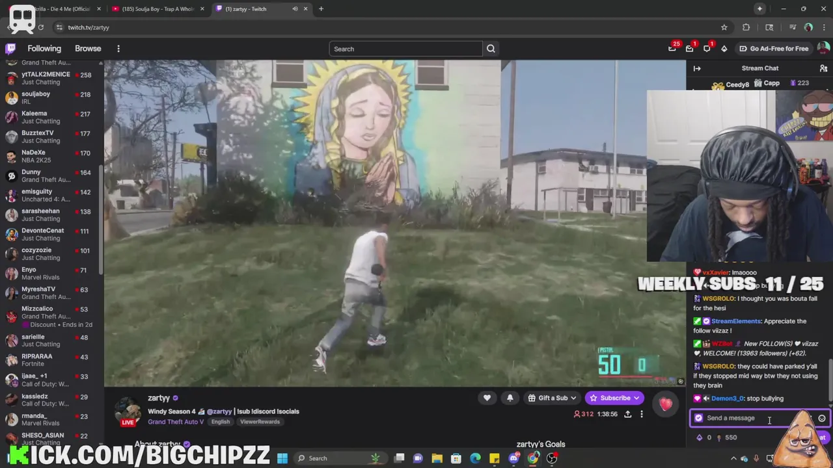This screenshot has width=833, height=468.
Task: Bookmark this page with the star icon
Action: point(724,27)
